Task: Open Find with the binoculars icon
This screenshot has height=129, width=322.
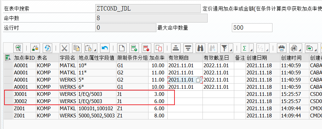Action: (x=200, y=48)
